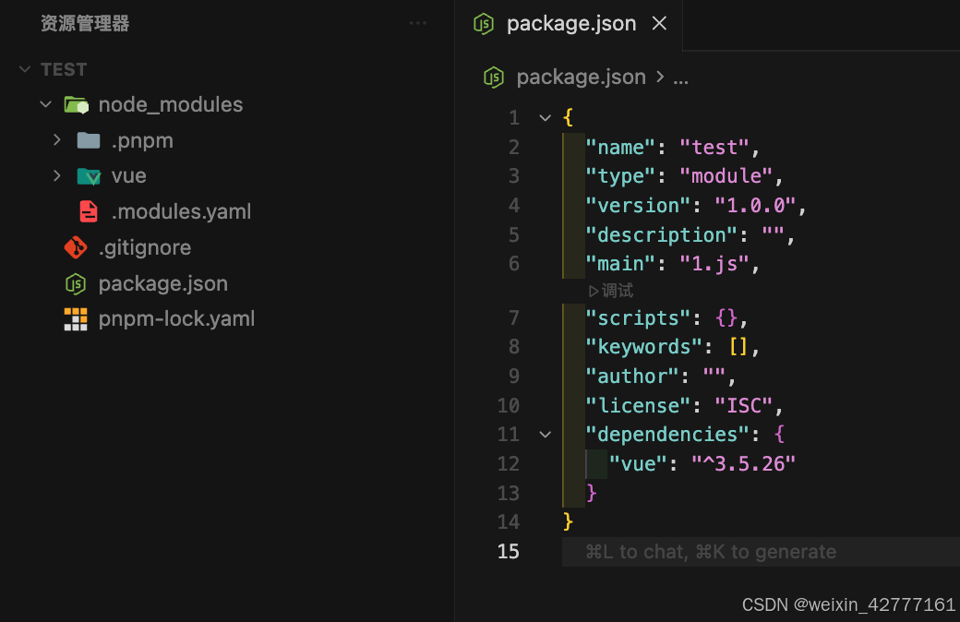Screen dimensions: 960x622
Task: Fold the root JSON object at line 1
Action: 545,118
